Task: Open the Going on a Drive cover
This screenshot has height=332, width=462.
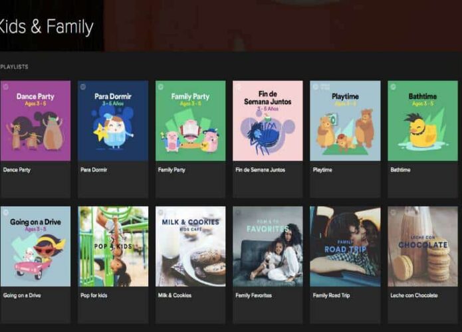Action: point(35,246)
